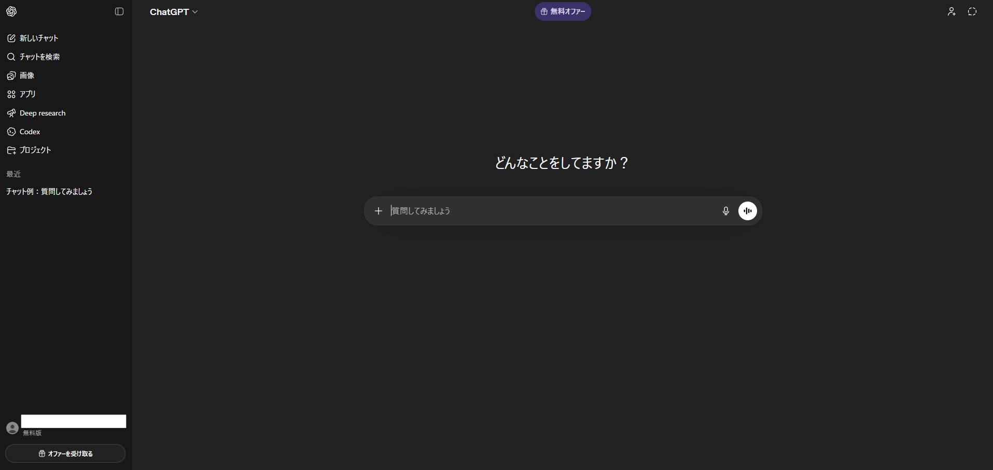Click the ChatGPT logo icon in sidebar
Screen dimensions: 993x470
[x=11, y=11]
